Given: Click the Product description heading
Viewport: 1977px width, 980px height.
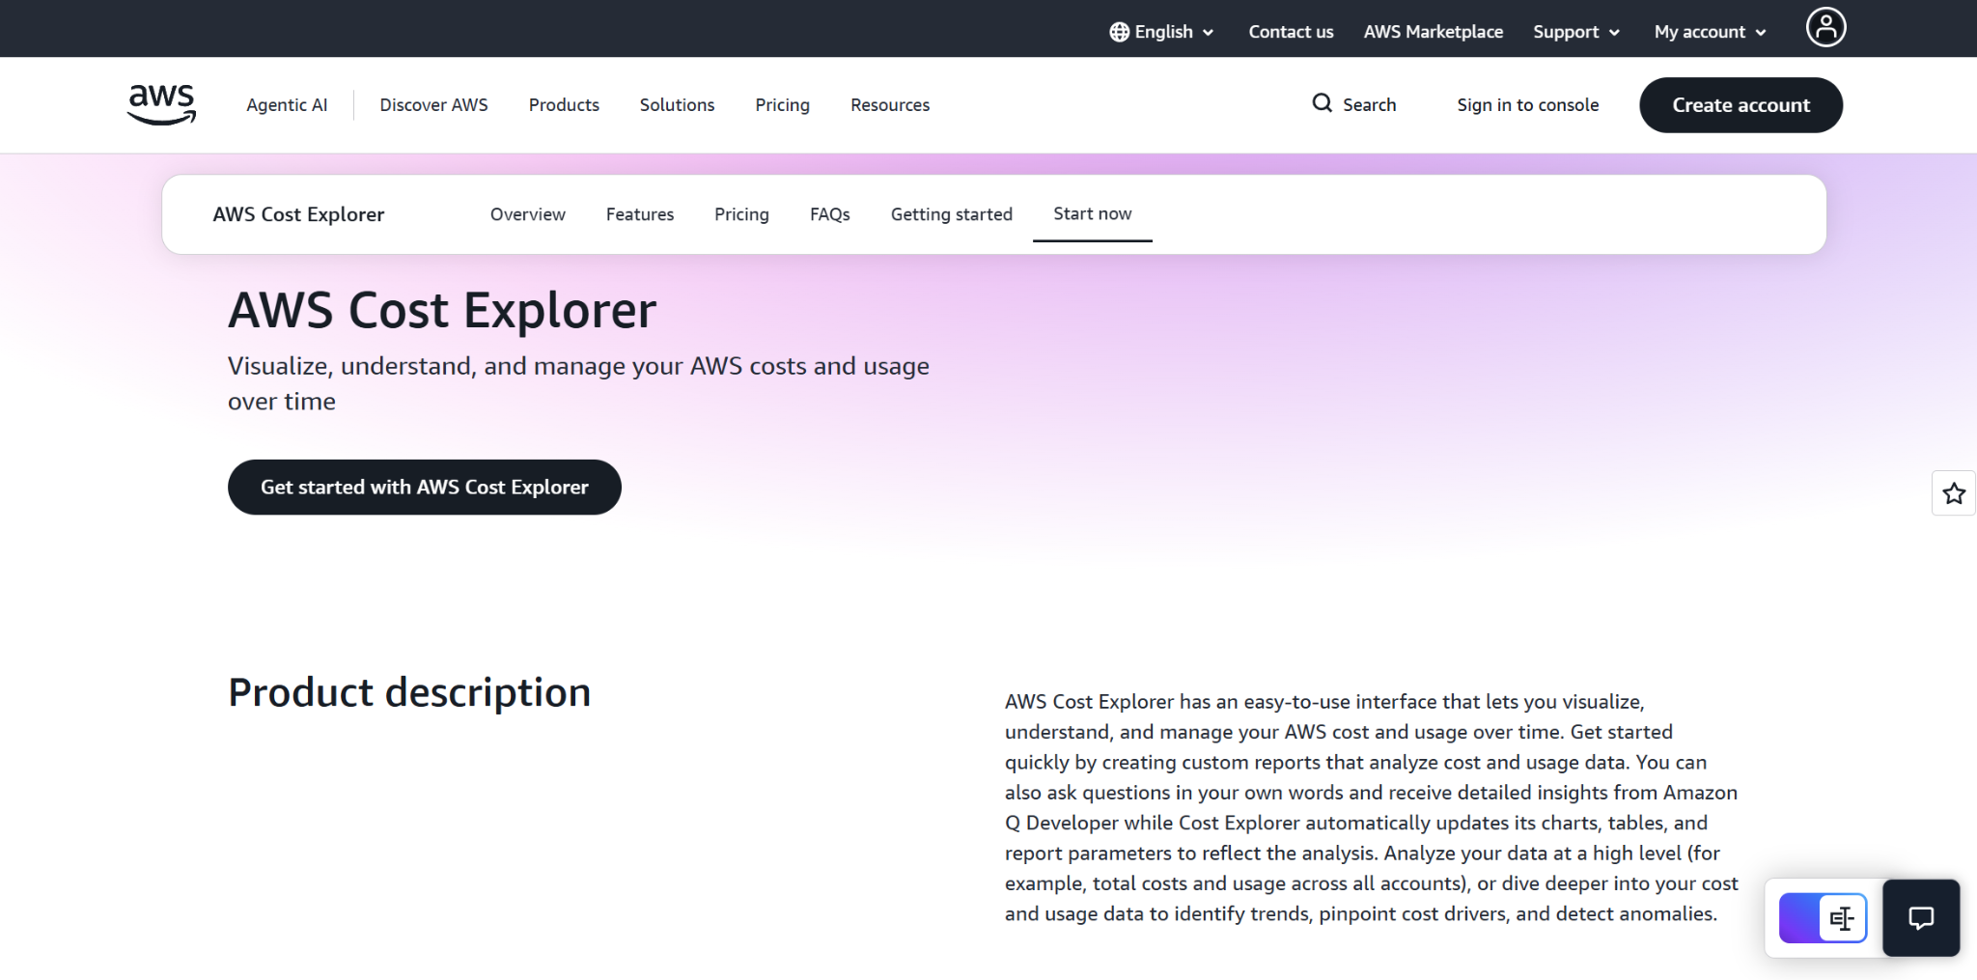Looking at the screenshot, I should [409, 692].
